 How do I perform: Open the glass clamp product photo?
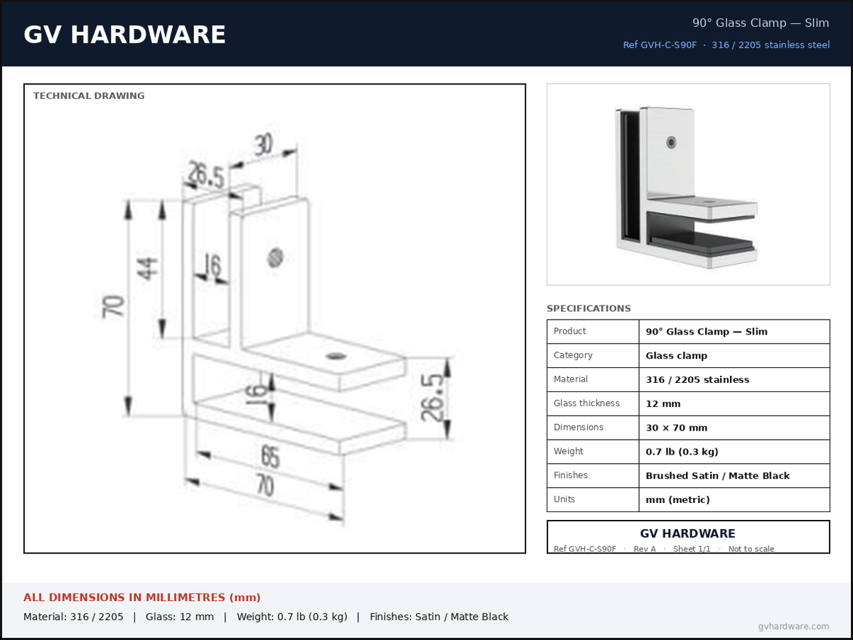click(688, 185)
